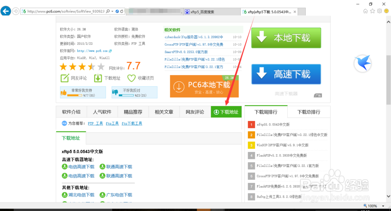Viewport: 391px width, 211px height.
Task: Open ranking item 3 WinSCP v5.9.1
Action: click(x=283, y=145)
